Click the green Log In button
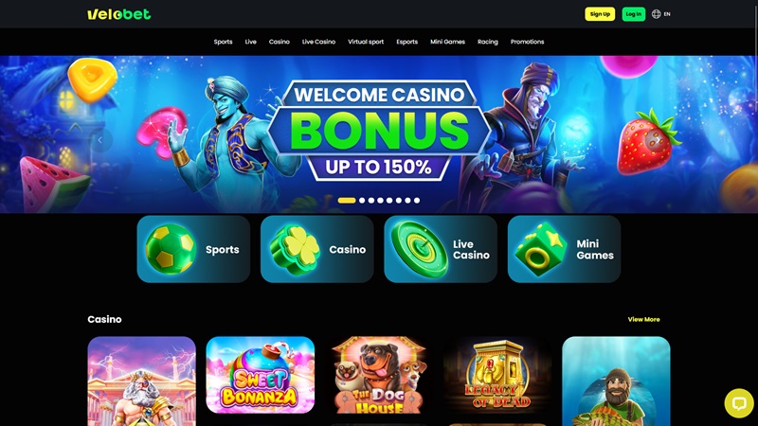758x426 pixels. coord(633,14)
